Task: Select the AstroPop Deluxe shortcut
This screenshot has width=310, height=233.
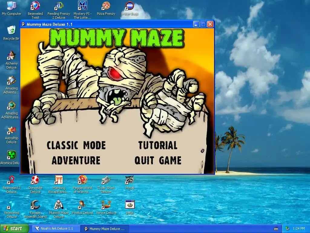Action: coord(12,135)
